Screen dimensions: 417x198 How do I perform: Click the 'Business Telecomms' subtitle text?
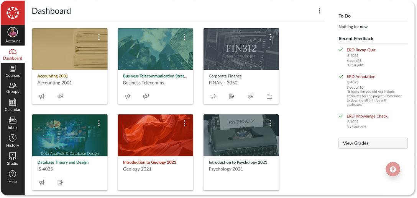pos(144,83)
